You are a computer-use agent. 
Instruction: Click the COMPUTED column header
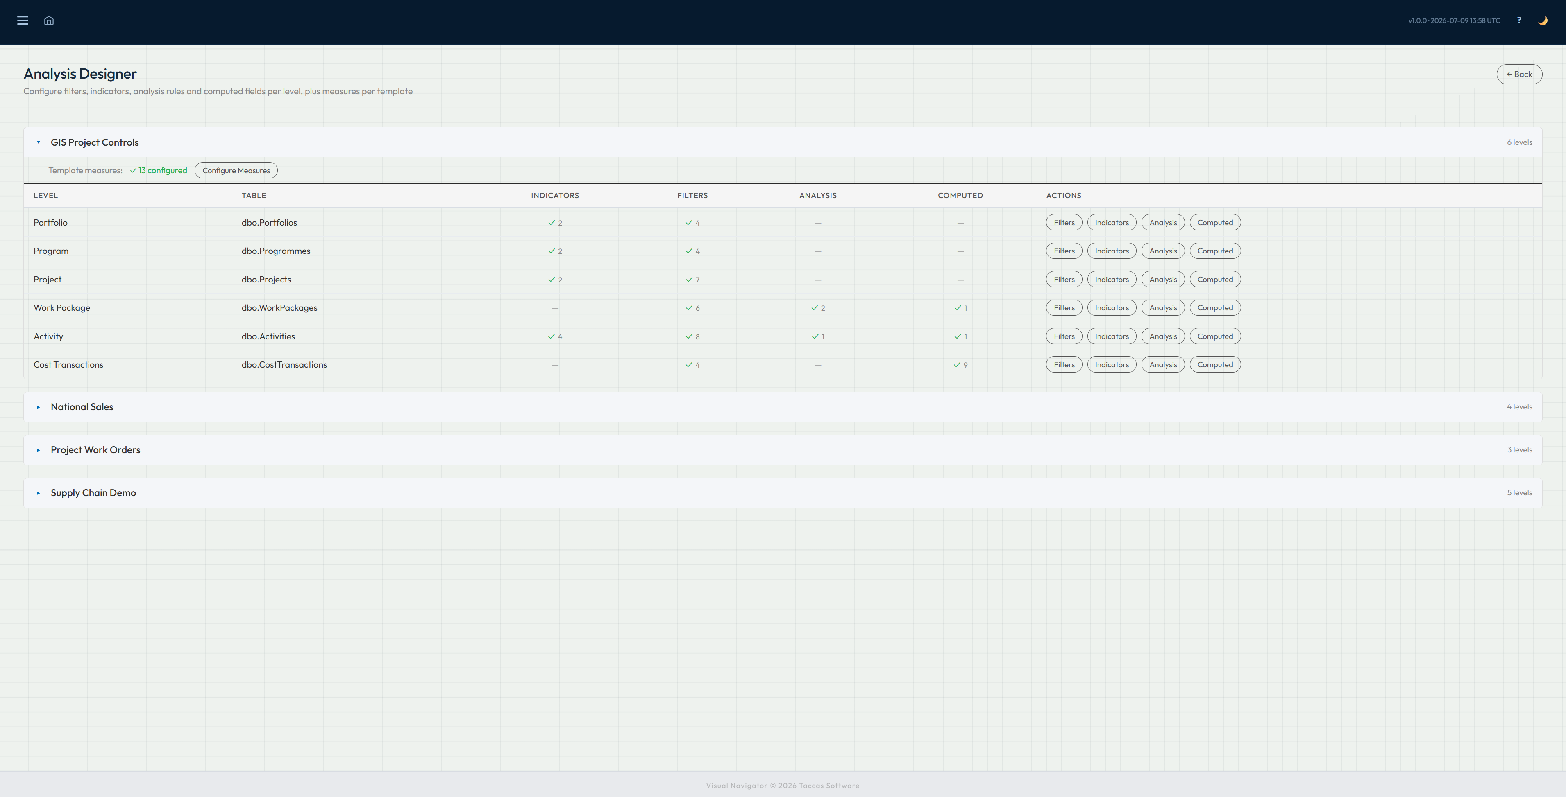(x=960, y=196)
